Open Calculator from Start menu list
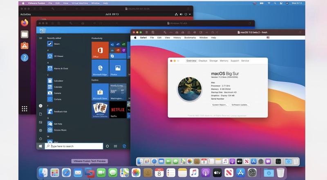The width and height of the screenshot is (327, 180). point(58,81)
